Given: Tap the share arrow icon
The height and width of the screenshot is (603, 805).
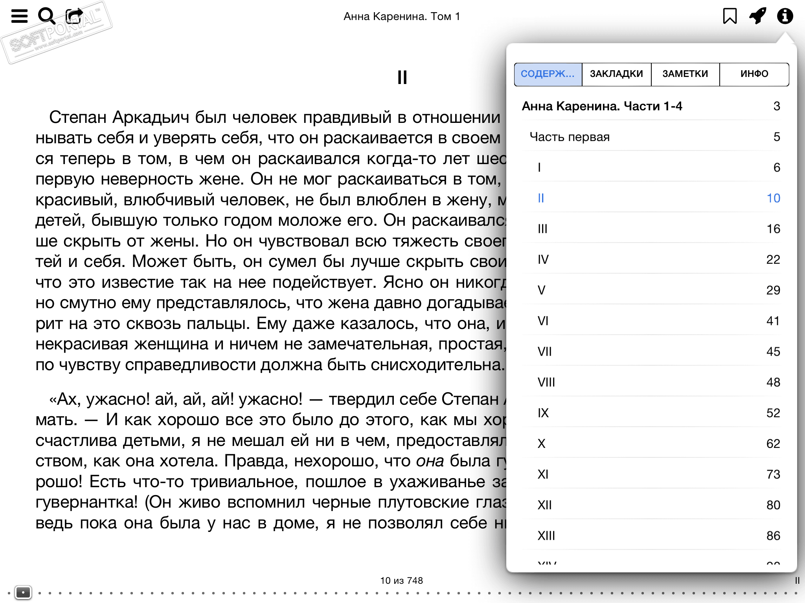Looking at the screenshot, I should point(74,16).
